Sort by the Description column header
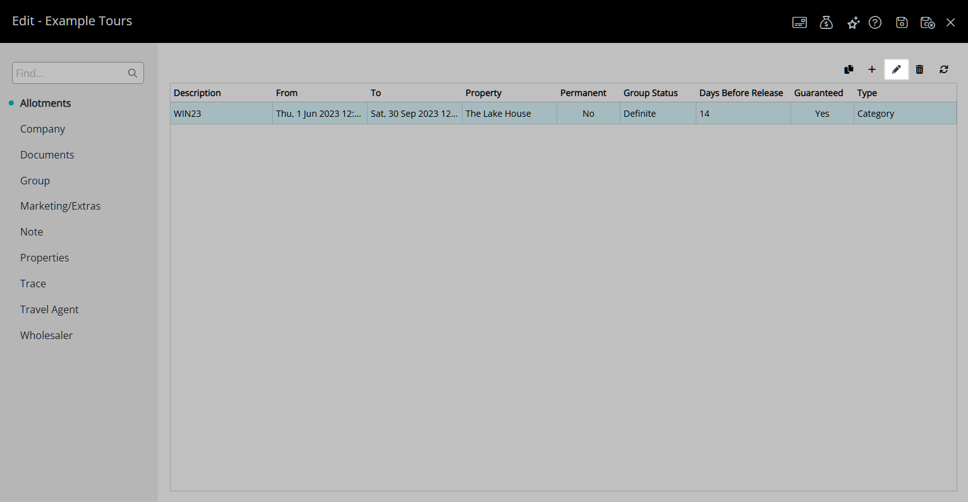The width and height of the screenshot is (968, 502). click(x=221, y=93)
